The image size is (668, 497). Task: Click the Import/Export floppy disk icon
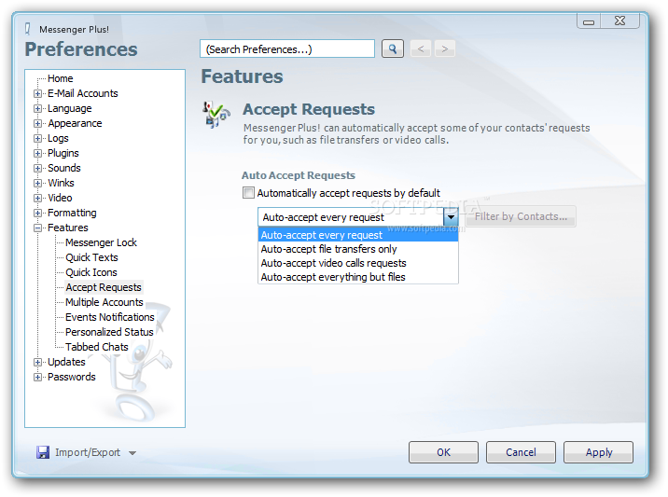(43, 452)
